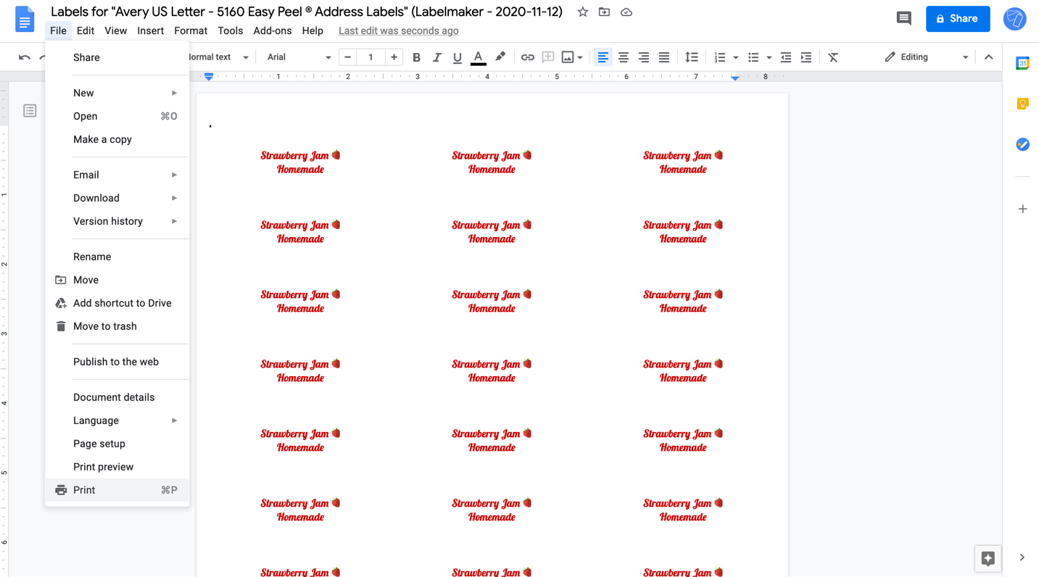The height and width of the screenshot is (577, 1039).
Task: Open Google Keep notes panel
Action: [x=1022, y=104]
